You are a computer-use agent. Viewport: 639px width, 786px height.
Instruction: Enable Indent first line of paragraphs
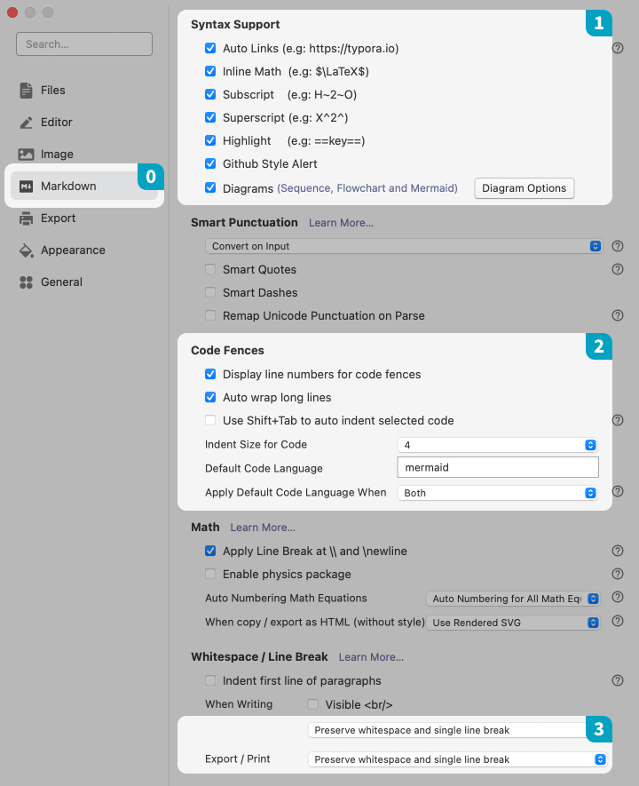pyautogui.click(x=210, y=680)
